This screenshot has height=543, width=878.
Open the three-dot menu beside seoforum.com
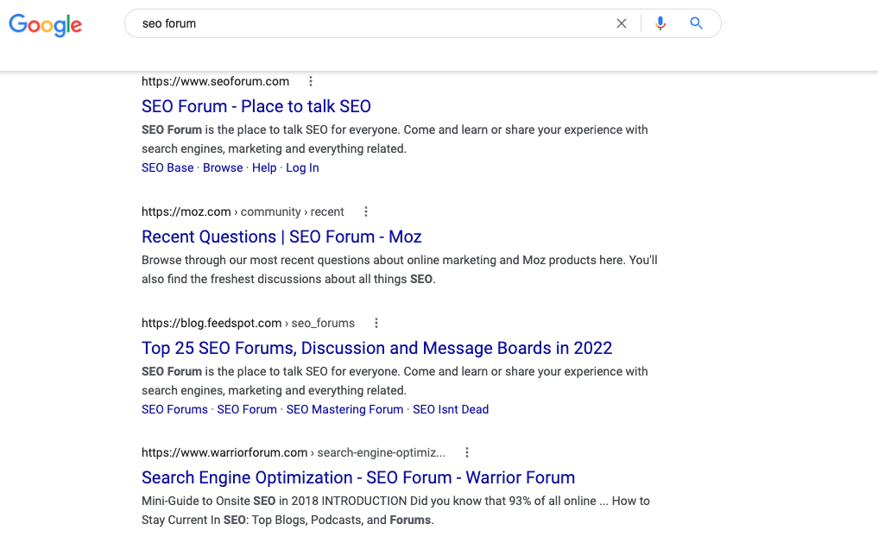(311, 82)
